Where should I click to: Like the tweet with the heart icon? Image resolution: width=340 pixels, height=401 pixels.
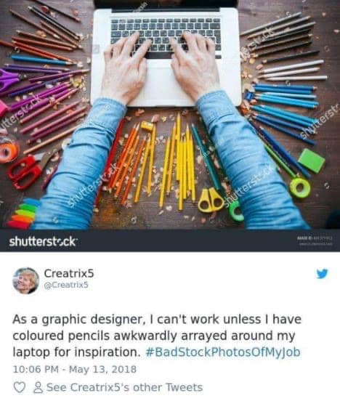tap(19, 387)
